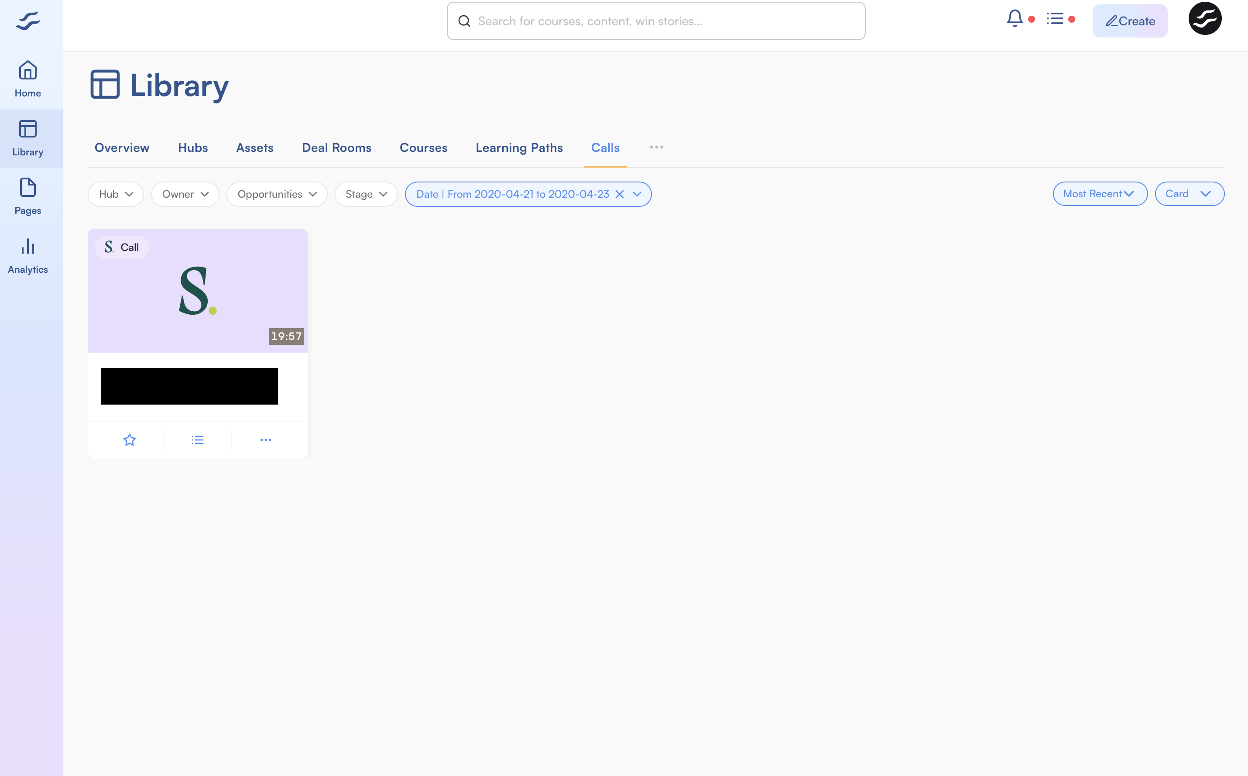Open Analytics from the sidebar

28,255
